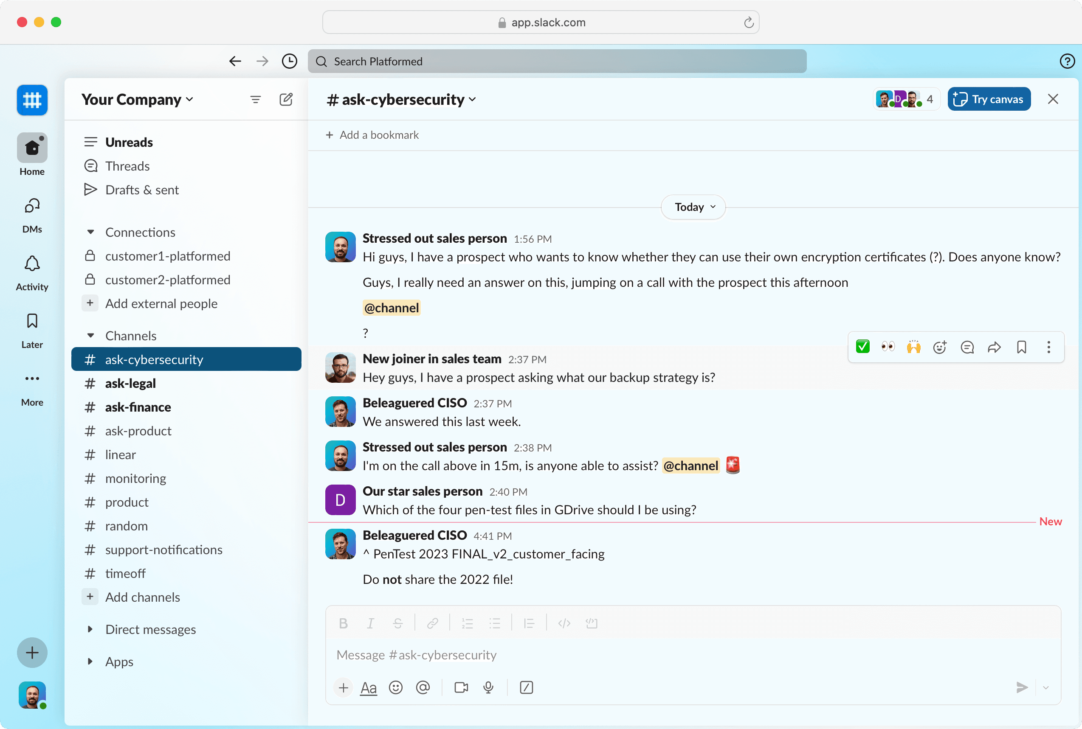
Task: Expand the Direct messages section
Action: click(90, 629)
